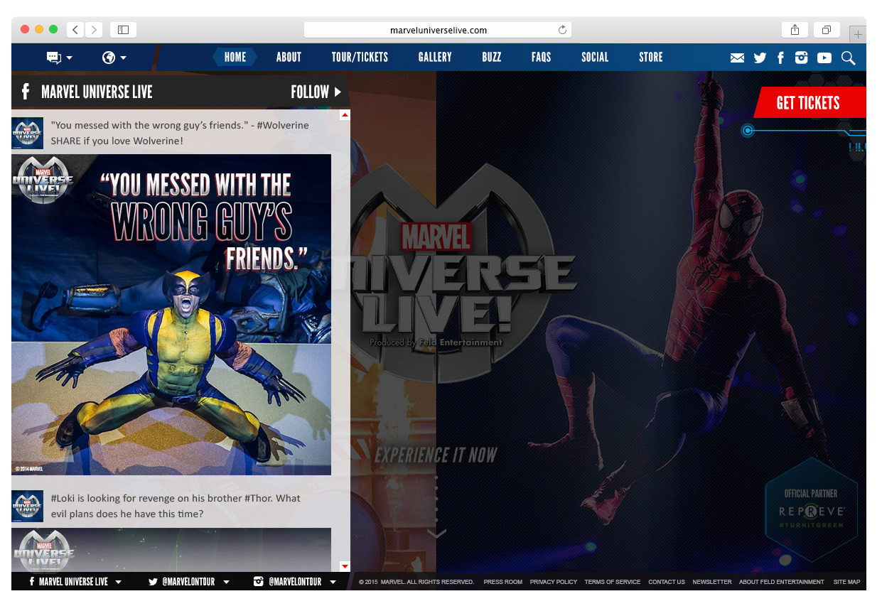Click the feed's up scroll arrow
This screenshot has width=882, height=606.
[345, 114]
